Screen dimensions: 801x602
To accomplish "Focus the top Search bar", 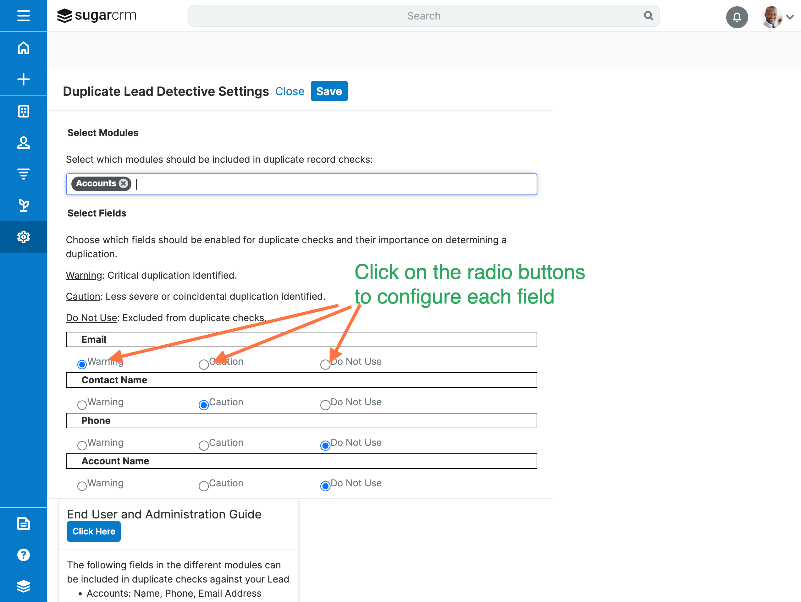I will (x=424, y=16).
